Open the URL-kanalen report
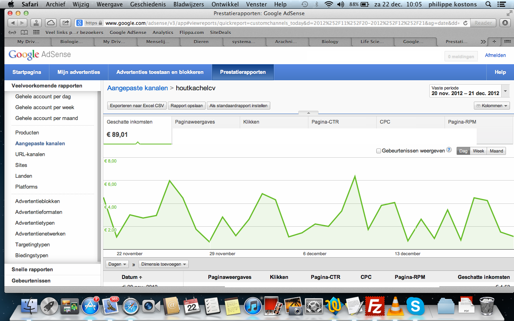 tap(30, 154)
